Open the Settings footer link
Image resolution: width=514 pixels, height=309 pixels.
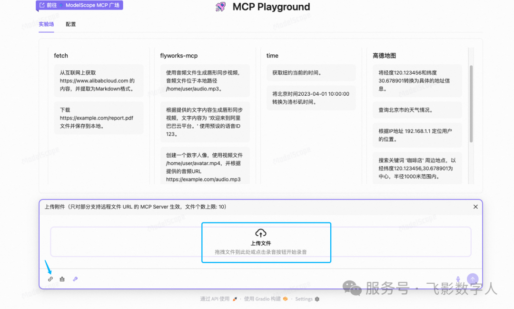(x=307, y=299)
